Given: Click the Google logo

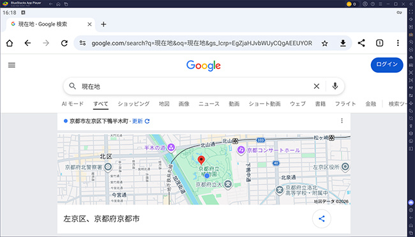Looking at the screenshot, I should 204,66.
